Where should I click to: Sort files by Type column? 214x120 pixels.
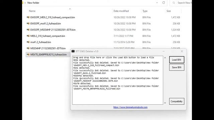pyautogui.click(x=145, y=11)
